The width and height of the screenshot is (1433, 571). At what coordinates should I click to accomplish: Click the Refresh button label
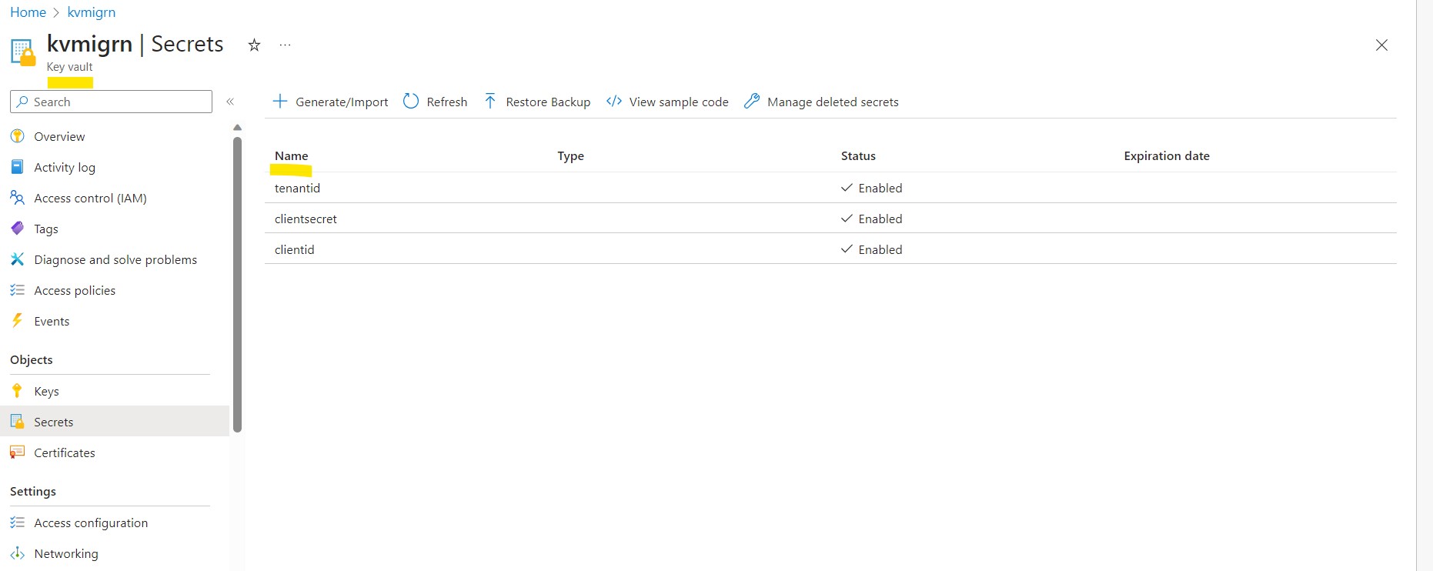(447, 102)
